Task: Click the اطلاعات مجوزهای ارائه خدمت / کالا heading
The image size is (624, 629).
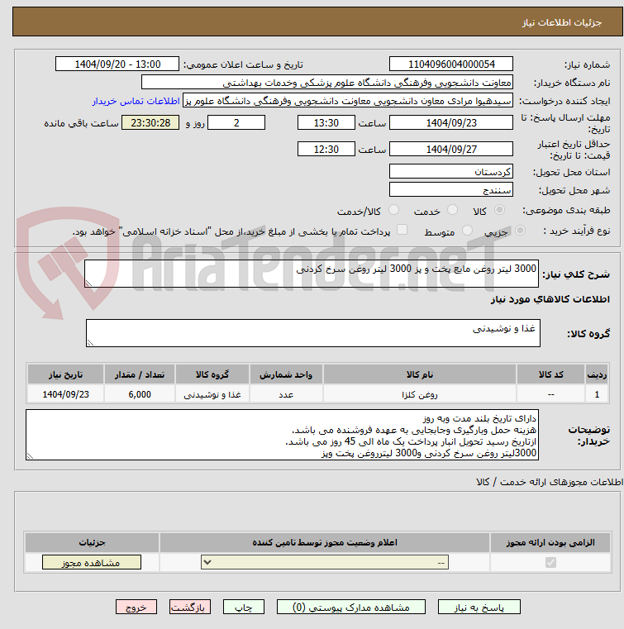Action: (x=550, y=482)
